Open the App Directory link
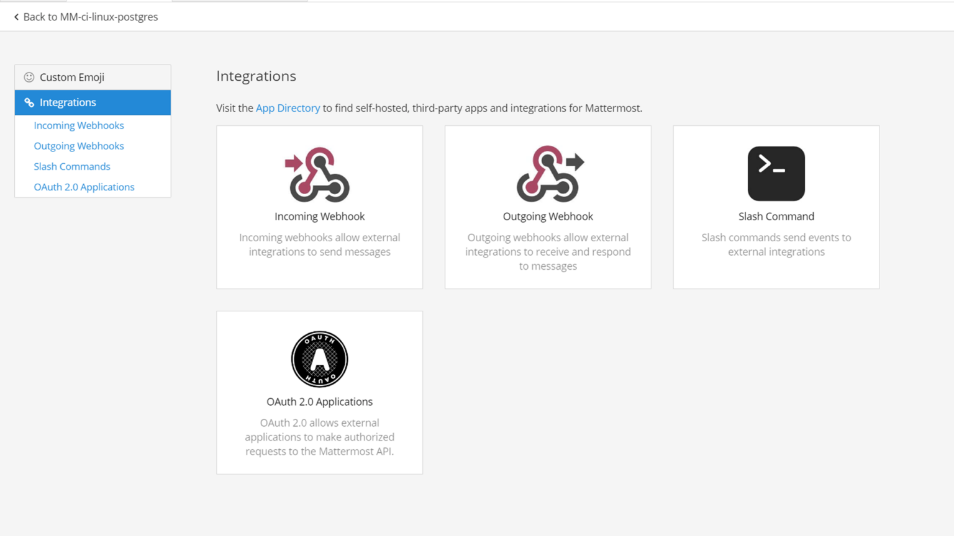954x536 pixels. coord(288,108)
